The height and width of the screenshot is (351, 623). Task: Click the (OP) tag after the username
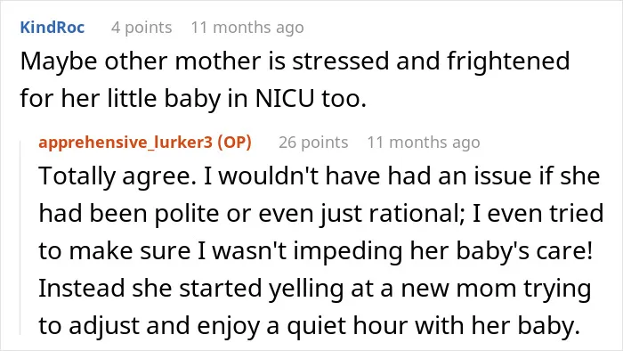click(x=234, y=142)
